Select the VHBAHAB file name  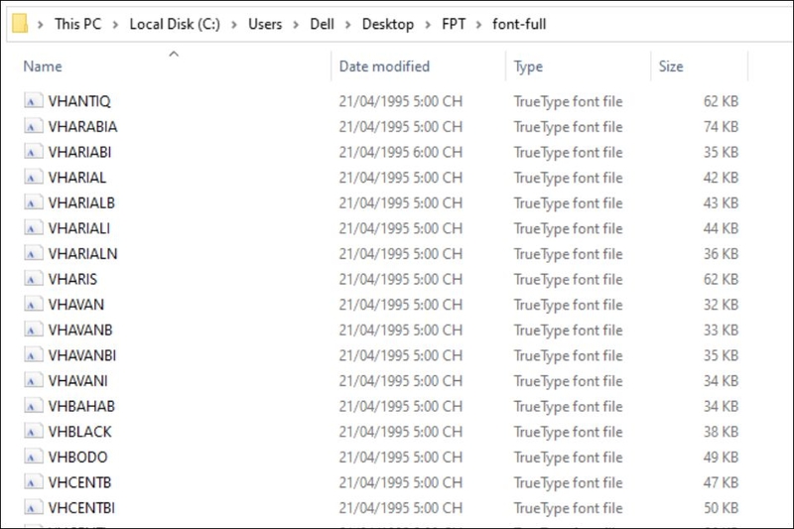coord(81,407)
